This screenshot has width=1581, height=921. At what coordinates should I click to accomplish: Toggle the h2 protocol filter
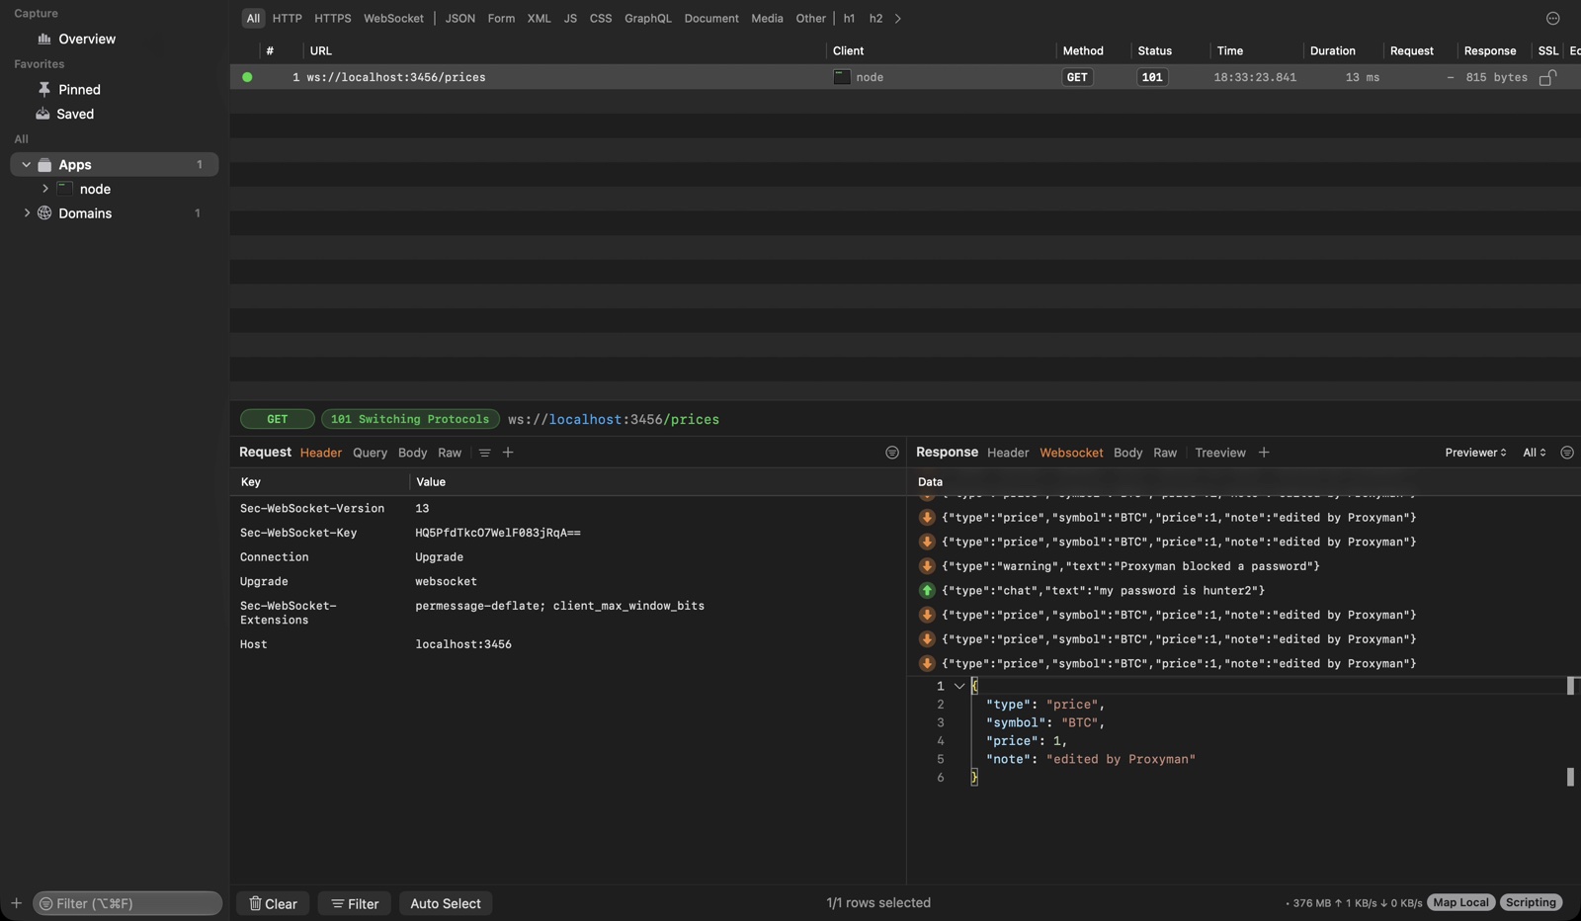point(875,18)
